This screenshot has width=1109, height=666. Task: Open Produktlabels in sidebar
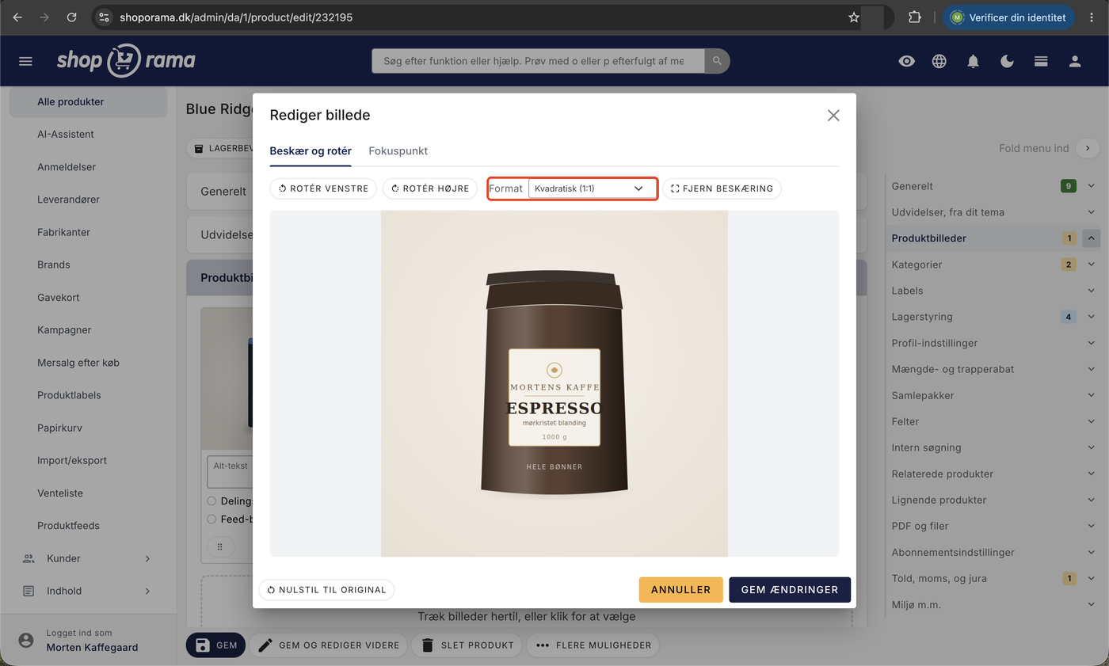pyautogui.click(x=69, y=395)
